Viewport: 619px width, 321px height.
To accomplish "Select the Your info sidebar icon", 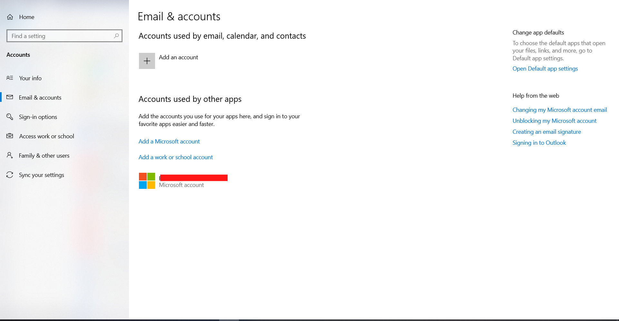I will click(x=10, y=78).
